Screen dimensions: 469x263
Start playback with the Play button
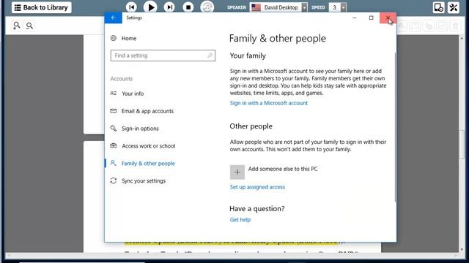click(x=150, y=7)
